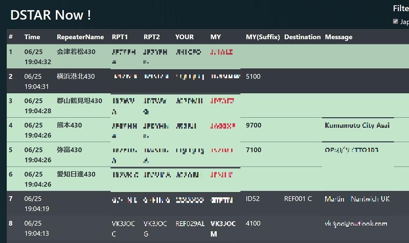Image resolution: width=409 pixels, height=243 pixels.
Task: Click MY callsign VK3JOC M
Action: (x=223, y=229)
